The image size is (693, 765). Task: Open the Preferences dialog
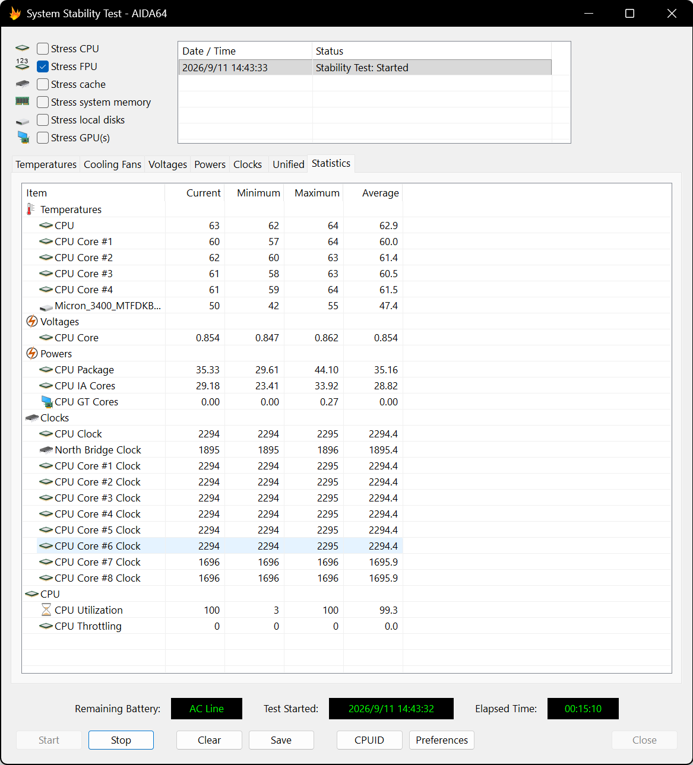[442, 740]
